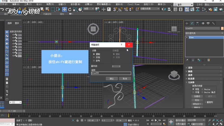Image resolution: width=224 pixels, height=126 pixels.
Task: Open 显示 menu in scene explorer
Action: (17, 23)
